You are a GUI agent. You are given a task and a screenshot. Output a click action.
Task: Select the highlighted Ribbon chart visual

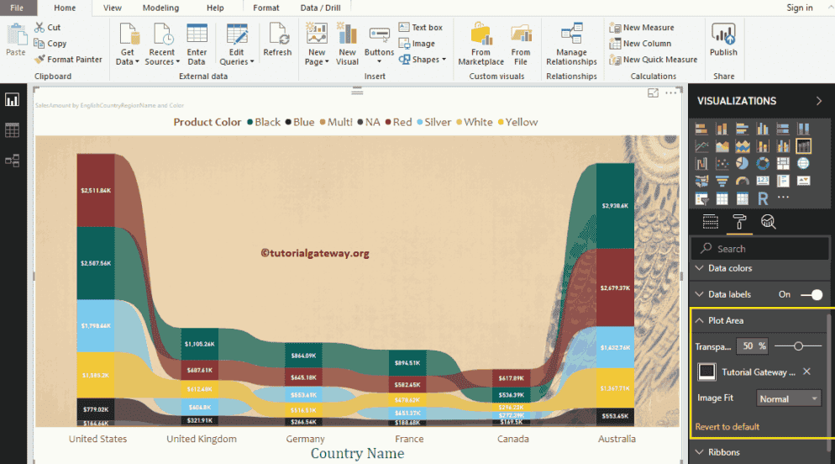click(803, 146)
